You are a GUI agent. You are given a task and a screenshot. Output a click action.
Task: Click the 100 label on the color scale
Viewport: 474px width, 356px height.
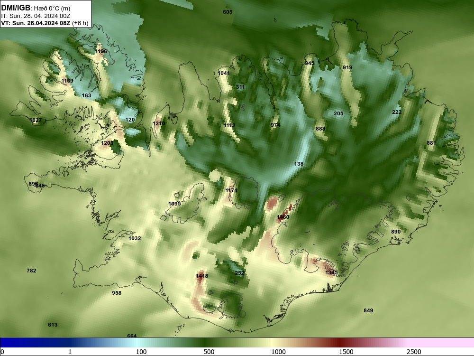tap(141, 352)
